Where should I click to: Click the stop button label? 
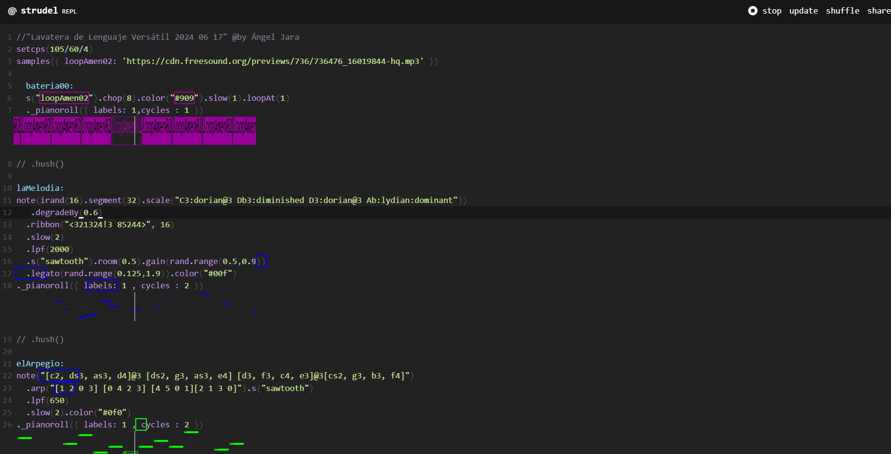pyautogui.click(x=772, y=11)
